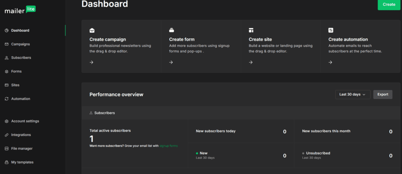The image size is (402, 174).
Task: Click the Account settings gear icon
Action: point(7,121)
